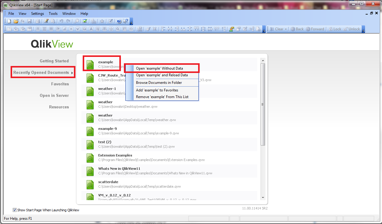The image size is (382, 224).
Task: Click the Search Object magnifier icon in design toolbar
Action: (118, 29)
